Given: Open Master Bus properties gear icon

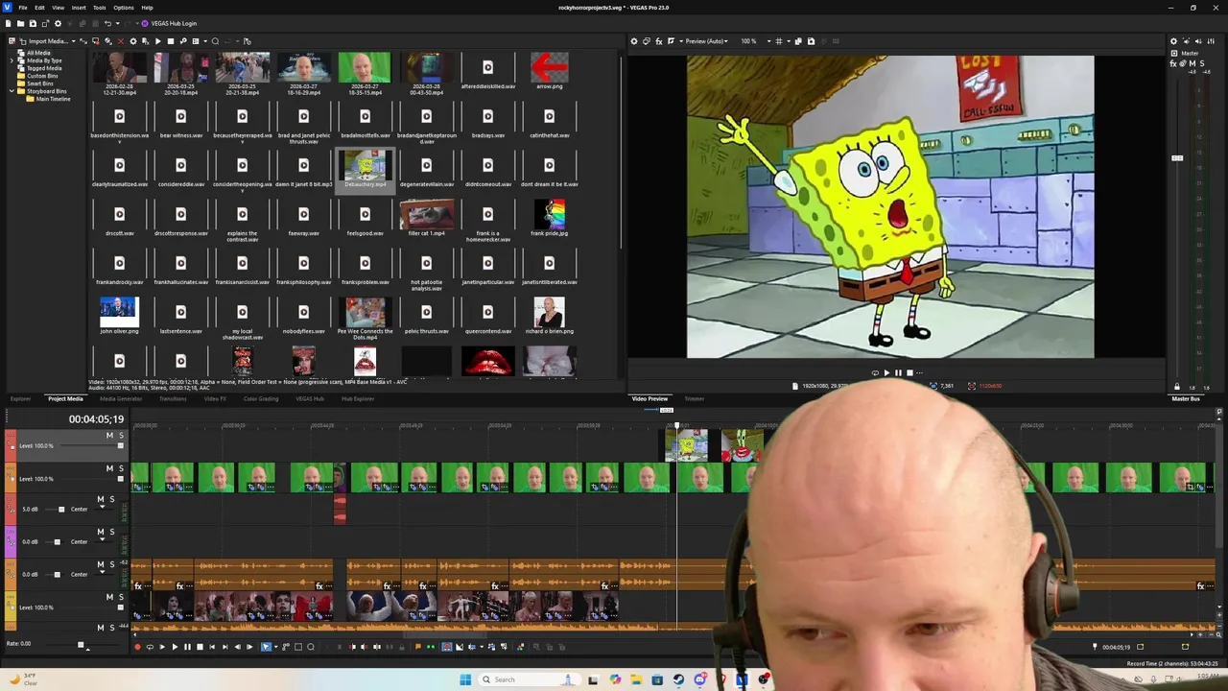Looking at the screenshot, I should coord(1173,41).
